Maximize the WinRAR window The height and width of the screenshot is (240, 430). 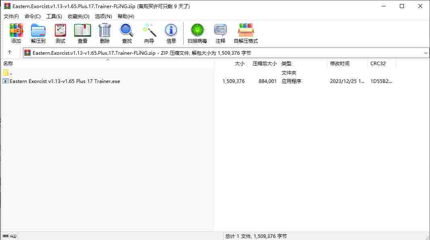click(402, 6)
